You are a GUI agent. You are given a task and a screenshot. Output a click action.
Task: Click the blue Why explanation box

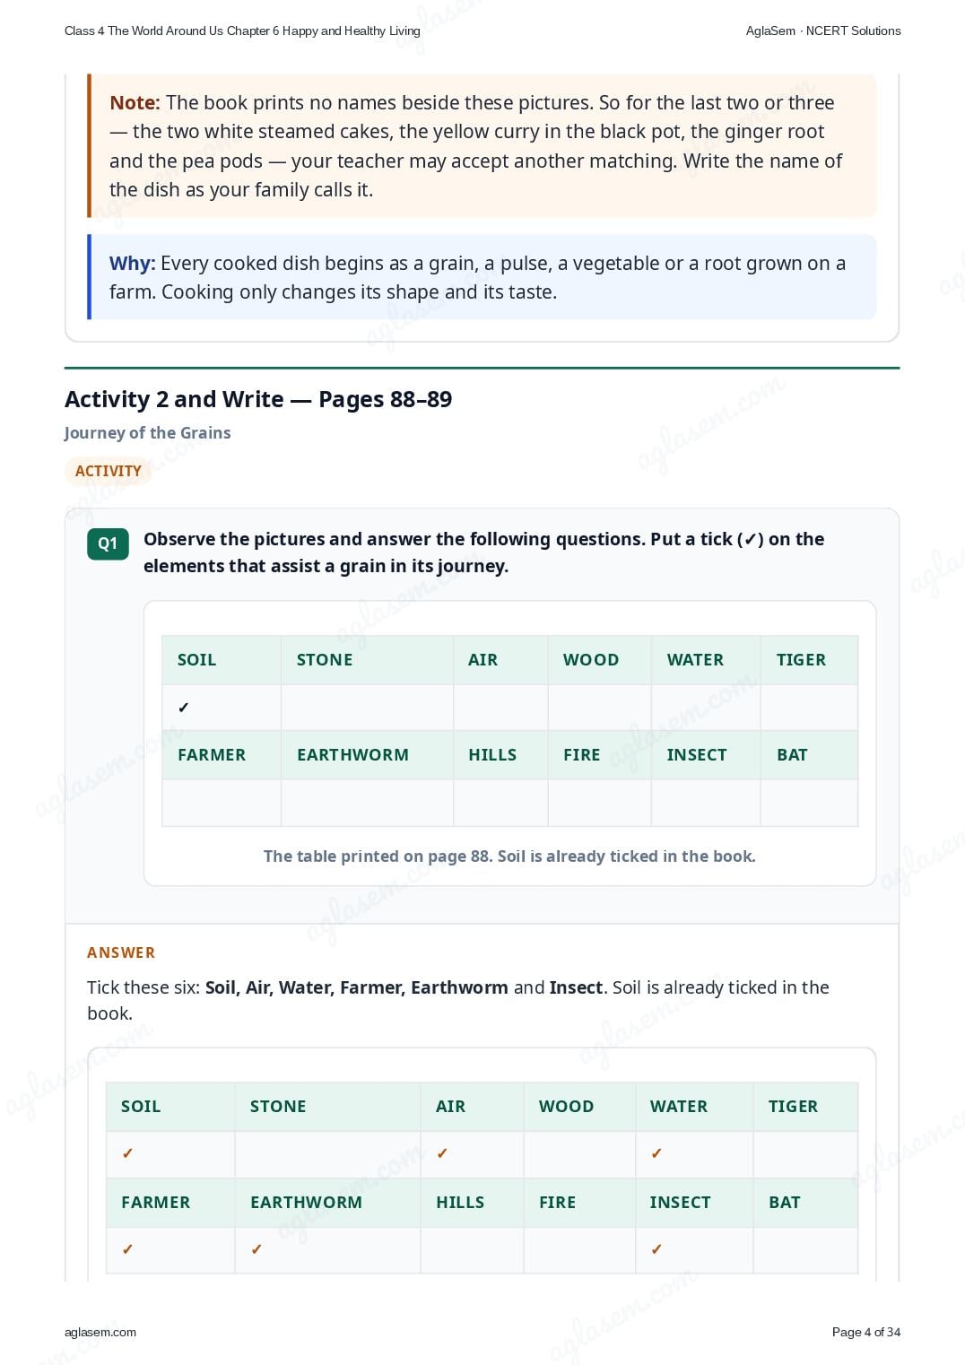click(482, 277)
